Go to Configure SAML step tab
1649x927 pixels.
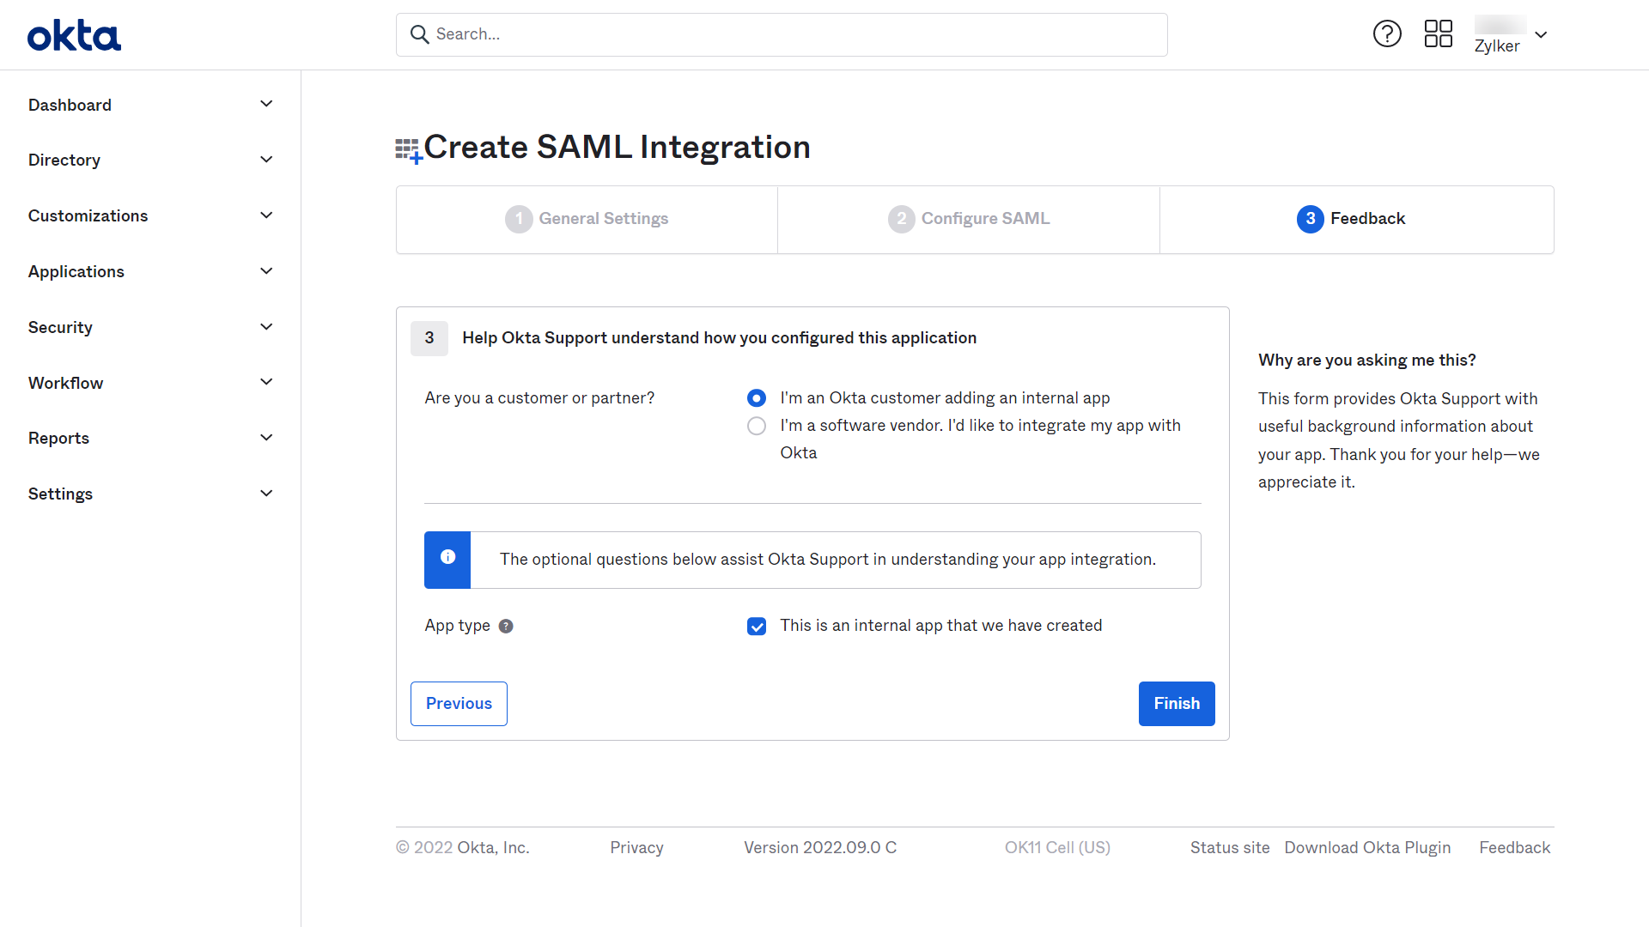[x=968, y=219]
